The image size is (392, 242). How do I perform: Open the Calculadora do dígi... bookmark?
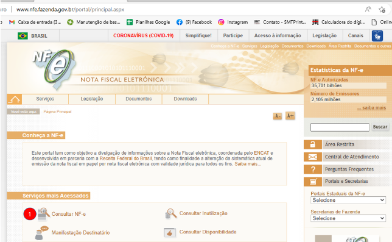point(338,22)
